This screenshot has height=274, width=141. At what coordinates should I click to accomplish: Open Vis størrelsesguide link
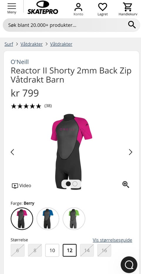click(113, 240)
